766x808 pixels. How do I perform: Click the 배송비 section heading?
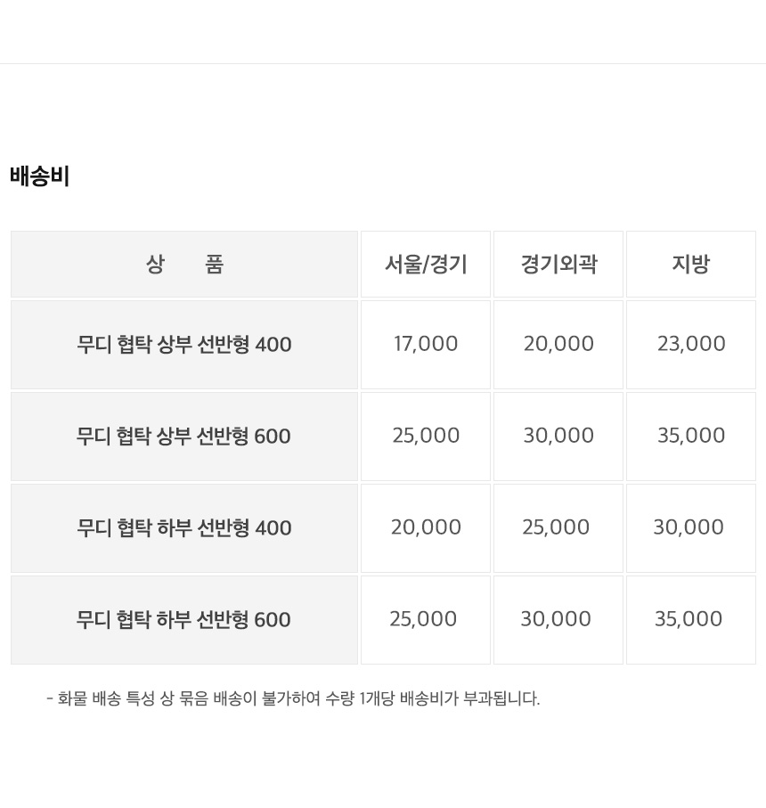point(39,176)
